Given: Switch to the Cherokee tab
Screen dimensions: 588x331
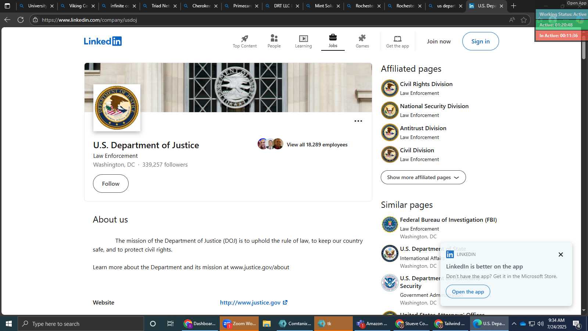Looking at the screenshot, I should click(201, 6).
